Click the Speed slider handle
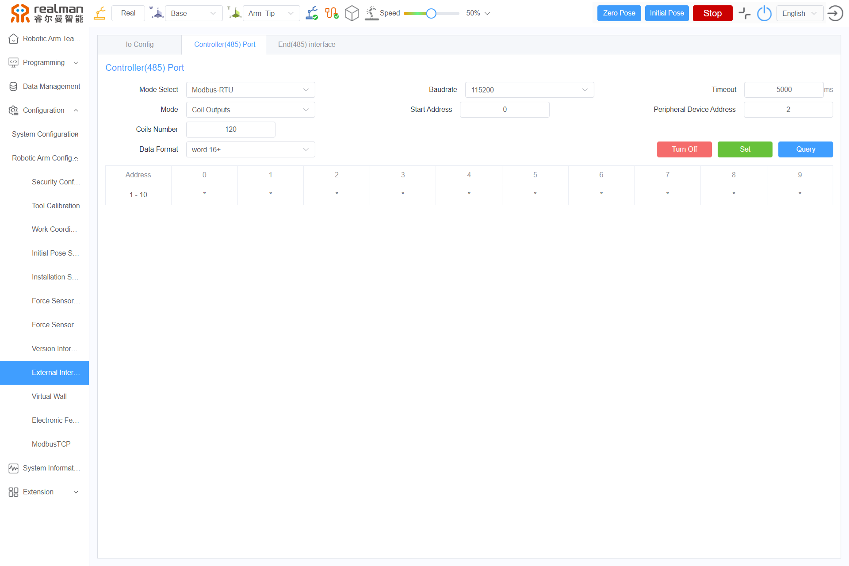 click(431, 13)
